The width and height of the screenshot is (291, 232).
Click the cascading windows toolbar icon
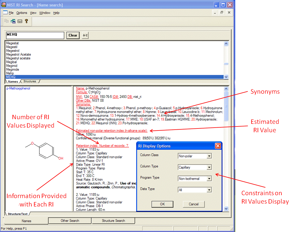(x=13, y=21)
